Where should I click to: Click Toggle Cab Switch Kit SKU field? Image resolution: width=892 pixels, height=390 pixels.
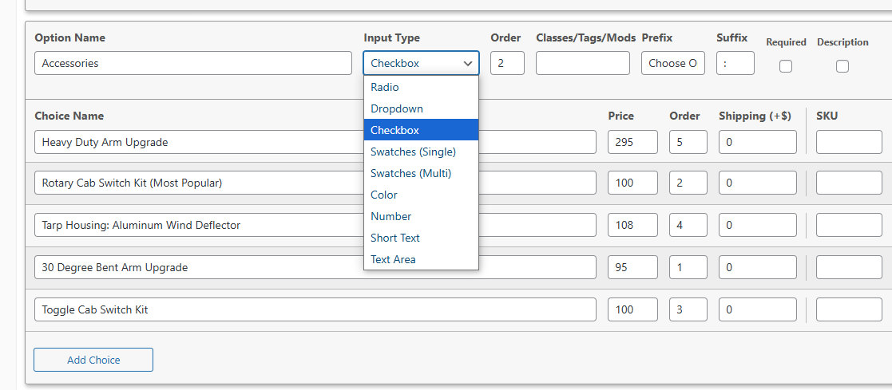(850, 309)
